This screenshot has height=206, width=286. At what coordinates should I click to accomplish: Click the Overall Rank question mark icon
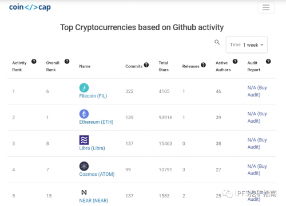coord(67,62)
